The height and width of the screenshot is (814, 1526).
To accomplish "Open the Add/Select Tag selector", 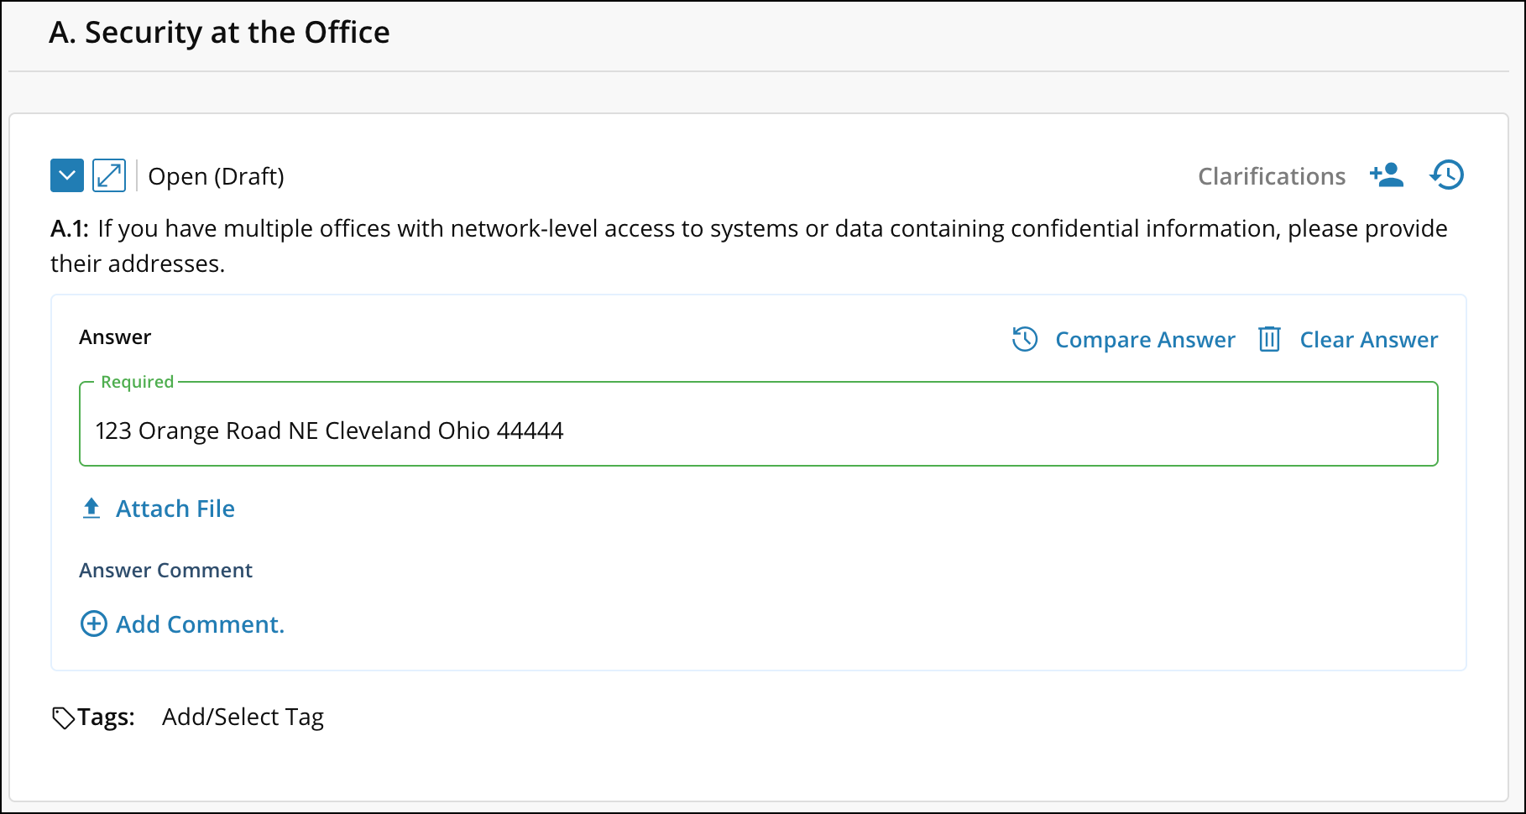I will pyautogui.click(x=243, y=717).
